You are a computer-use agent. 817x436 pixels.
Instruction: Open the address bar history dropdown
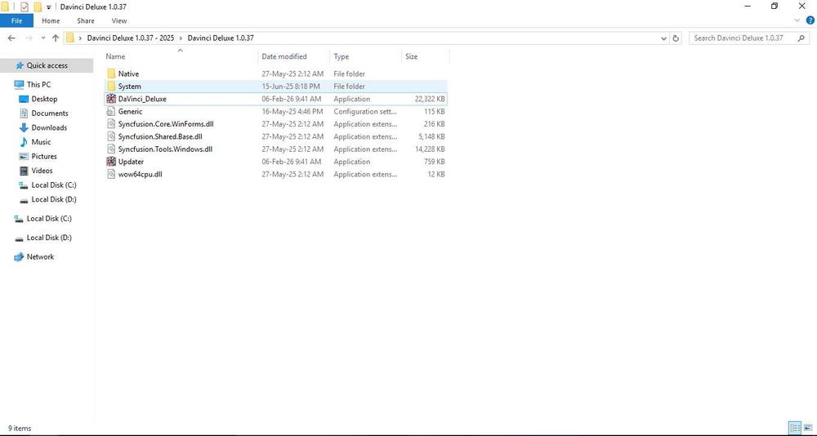663,38
